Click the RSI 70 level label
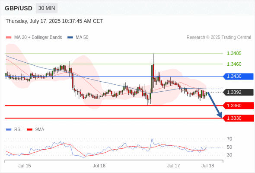 click(229, 139)
